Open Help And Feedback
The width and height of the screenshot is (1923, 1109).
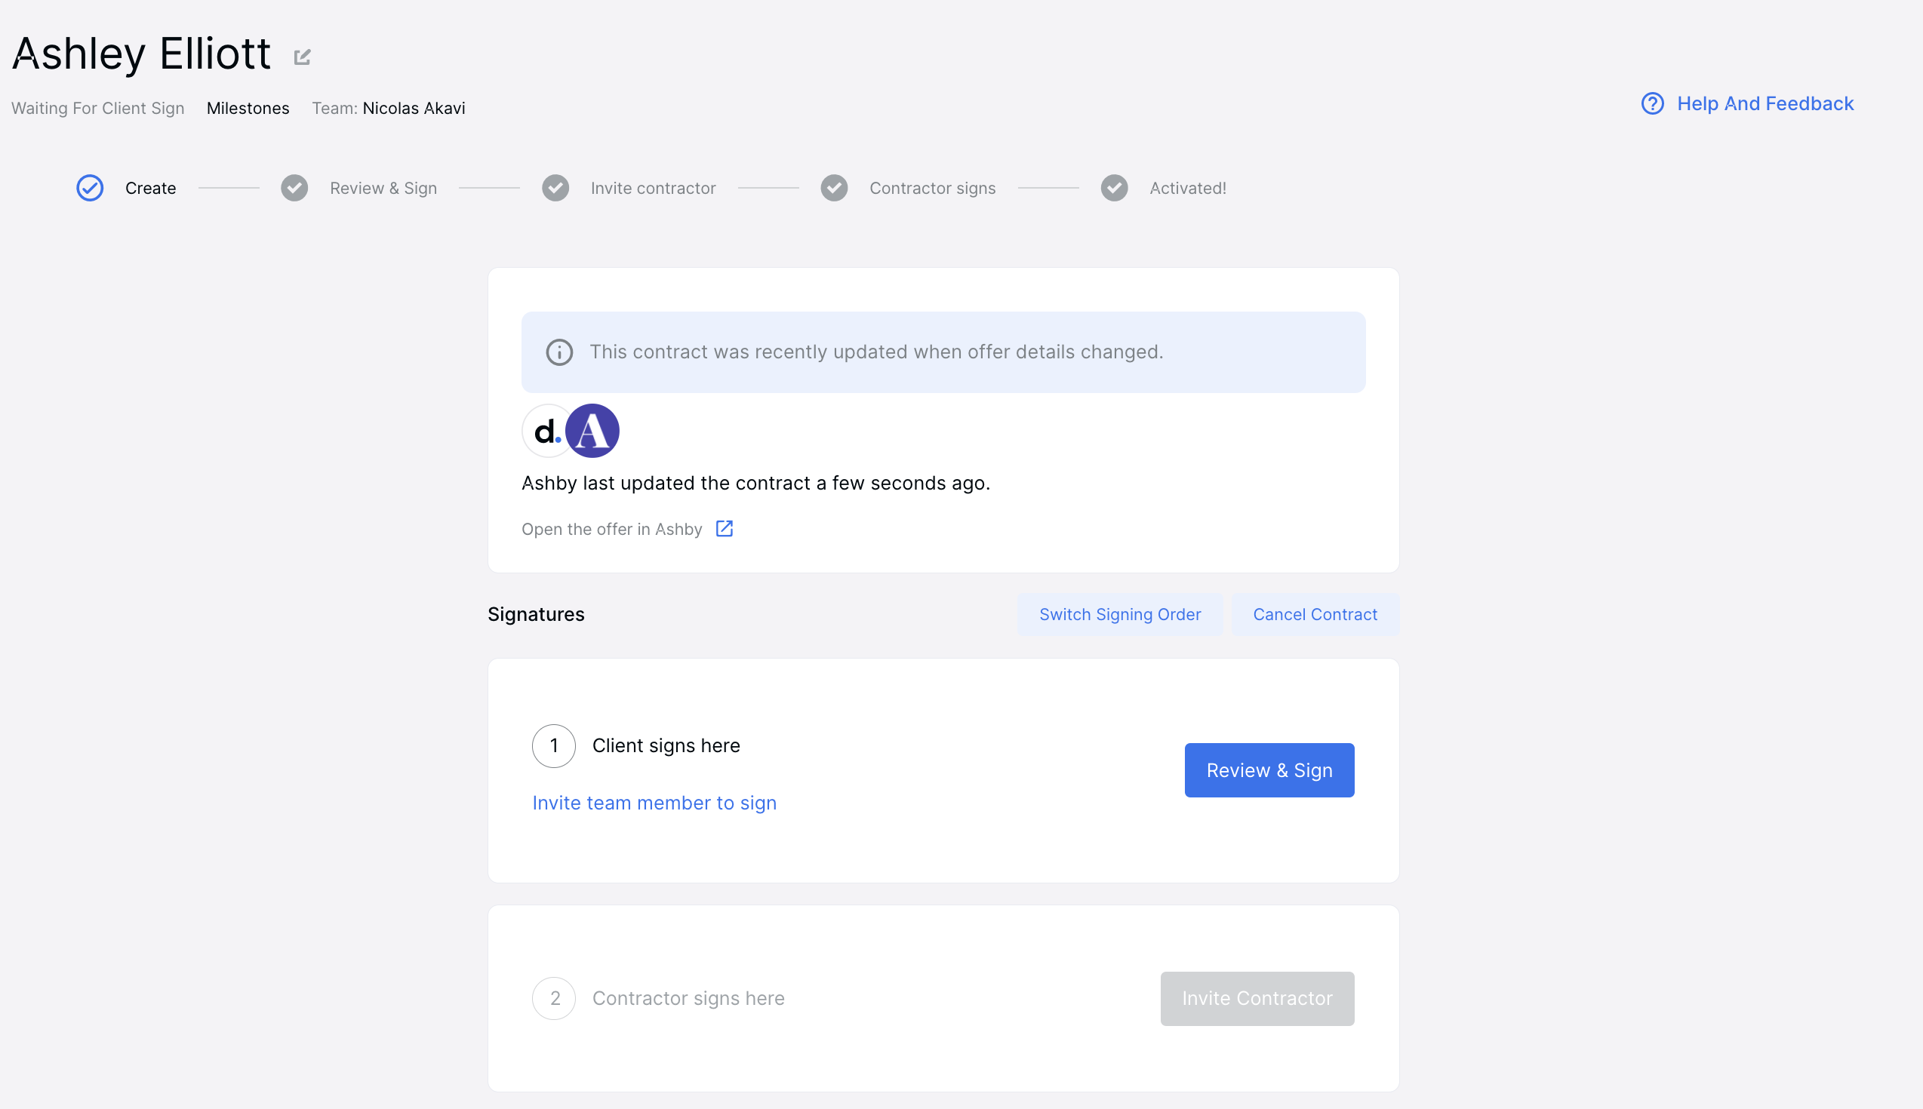click(1747, 103)
